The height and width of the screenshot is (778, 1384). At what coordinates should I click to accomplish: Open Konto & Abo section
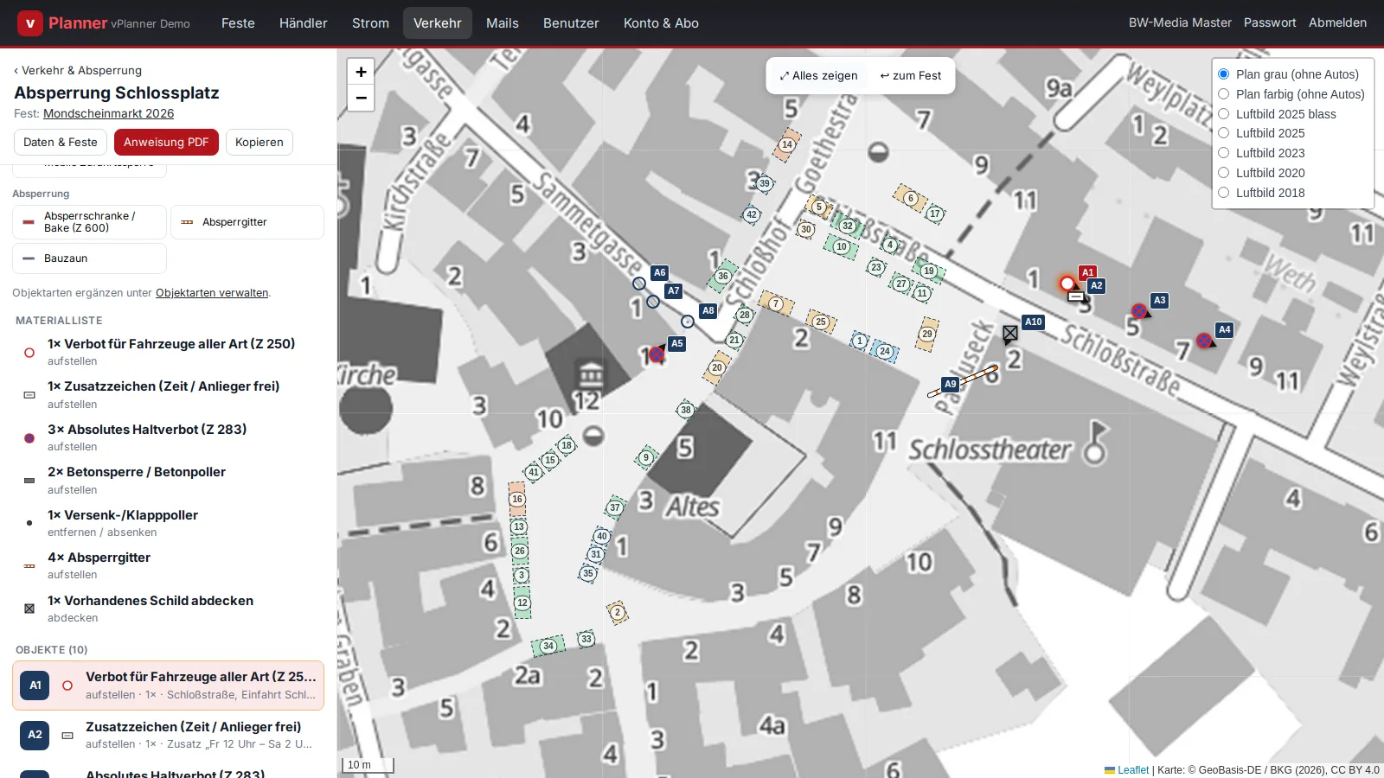click(661, 23)
